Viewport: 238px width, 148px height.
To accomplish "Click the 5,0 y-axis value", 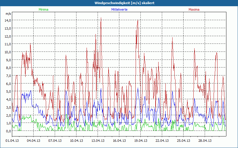I will (8, 91).
